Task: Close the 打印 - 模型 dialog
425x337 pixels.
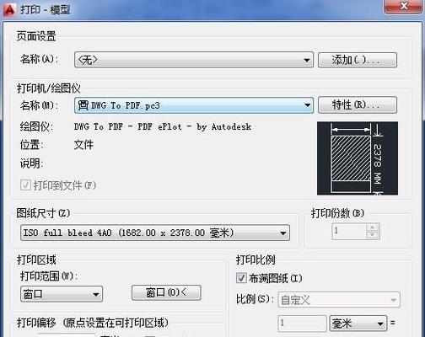Action: point(403,6)
